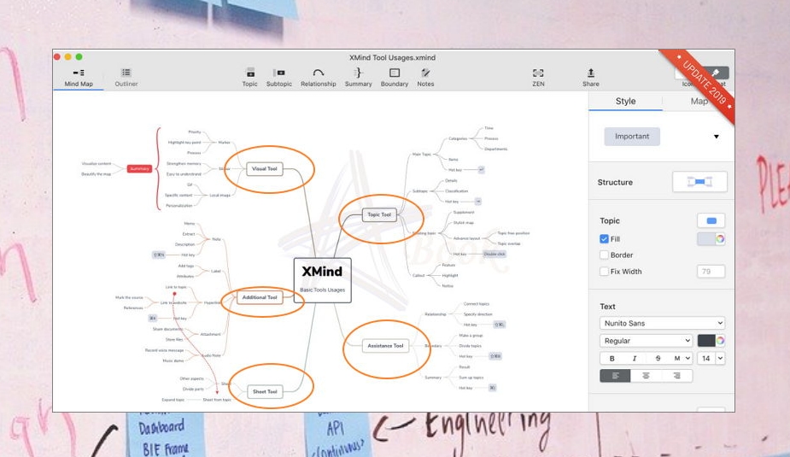Open the Share menu
This screenshot has height=457, width=790.
(x=591, y=78)
